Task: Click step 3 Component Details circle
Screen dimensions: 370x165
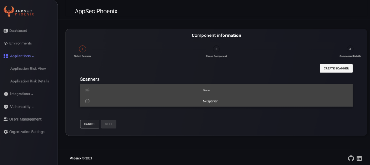Action: [350, 49]
